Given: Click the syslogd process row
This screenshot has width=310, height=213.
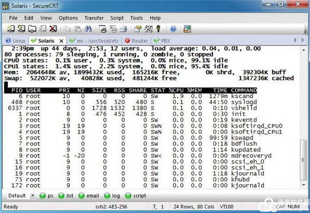Looking at the screenshot, I should coord(131,102).
